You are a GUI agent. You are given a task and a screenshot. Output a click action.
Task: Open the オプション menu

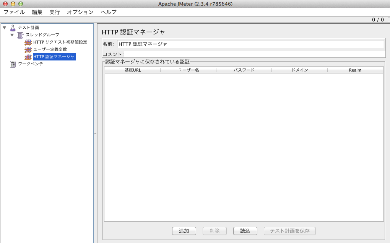(80, 12)
